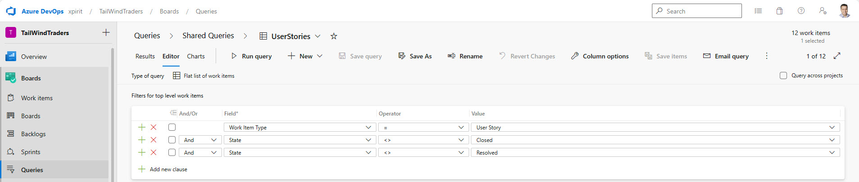Switch to the Results tab
The height and width of the screenshot is (182, 859).
[145, 56]
